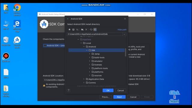The width and height of the screenshot is (192, 108).
Task: Click Next in the Setup Wizard
Action: 119,97
